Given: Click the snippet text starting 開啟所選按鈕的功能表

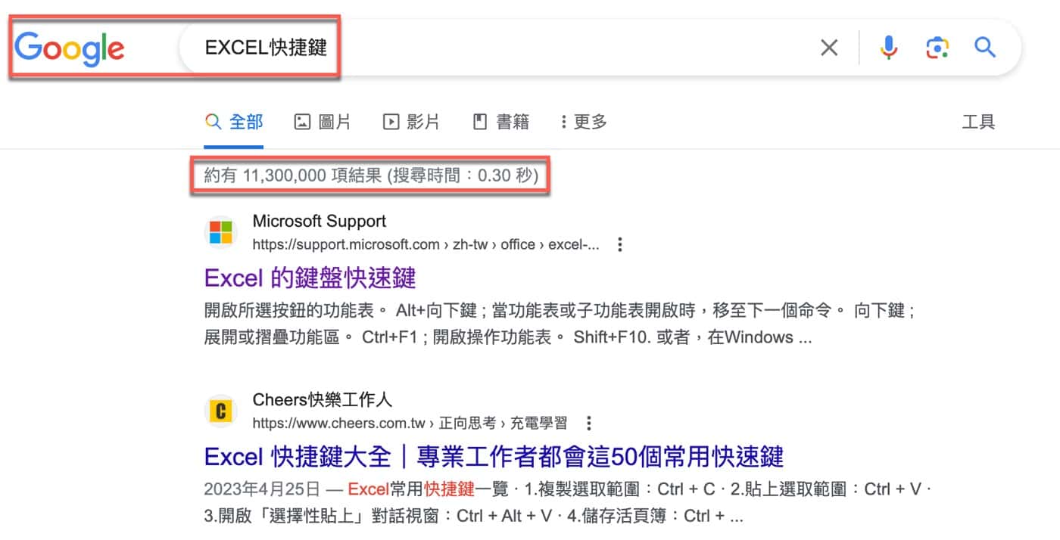Looking at the screenshot, I should tap(560, 324).
